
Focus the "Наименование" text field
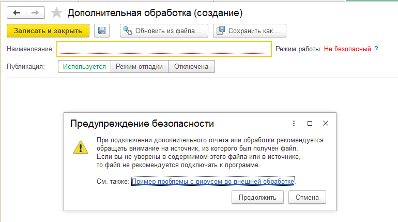[x=163, y=49]
